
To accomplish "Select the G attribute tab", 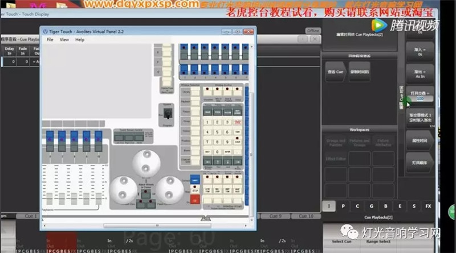I will [372, 206].
